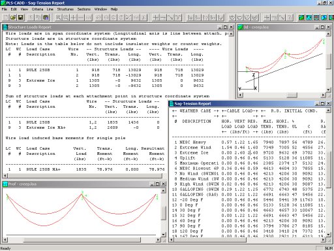The height and width of the screenshot is (251, 334).
Task: Click the Structure Loads Report scroll-up arrow
Action: coord(231,34)
